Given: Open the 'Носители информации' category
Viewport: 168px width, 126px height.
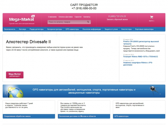Looking at the screenshot, I should tap(92, 29).
